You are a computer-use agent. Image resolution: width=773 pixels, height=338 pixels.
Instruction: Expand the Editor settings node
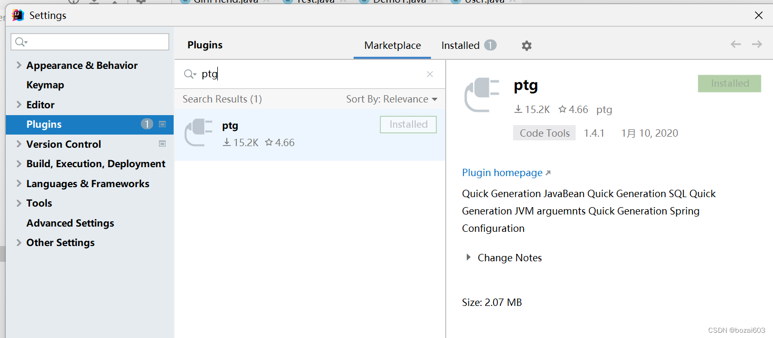coord(19,105)
